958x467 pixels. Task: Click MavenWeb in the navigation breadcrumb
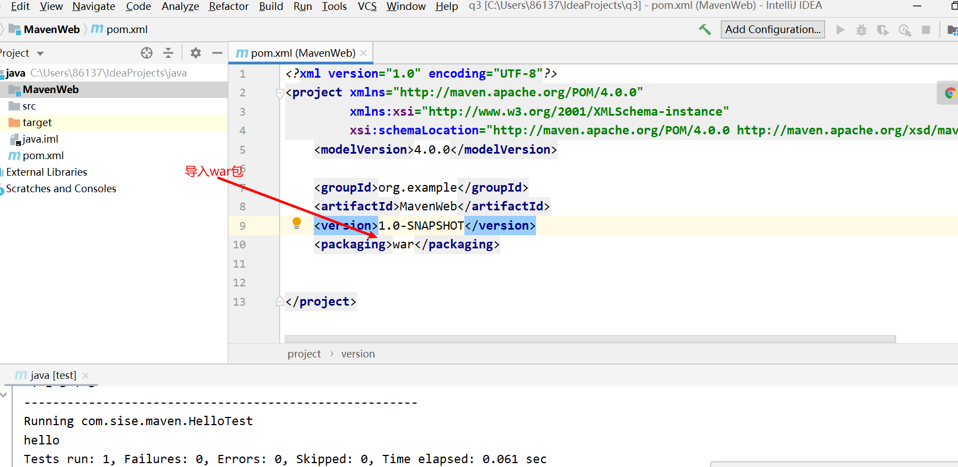pyautogui.click(x=52, y=29)
